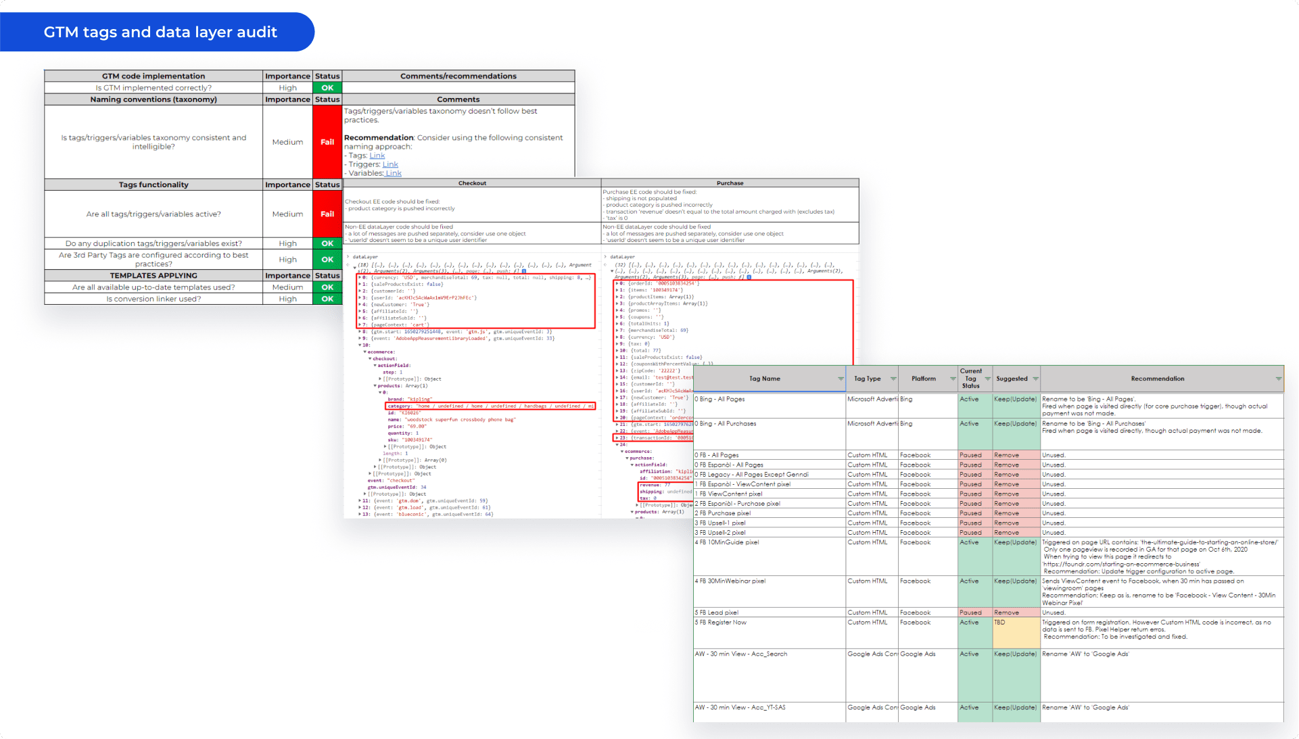This screenshot has width=1299, height=739.
Task: Click the red Fail status for taxonomy consistency
Action: point(327,142)
